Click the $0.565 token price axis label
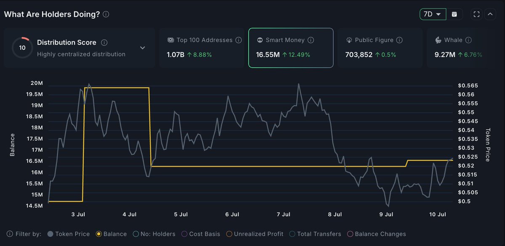This screenshot has width=505, height=246. point(468,86)
